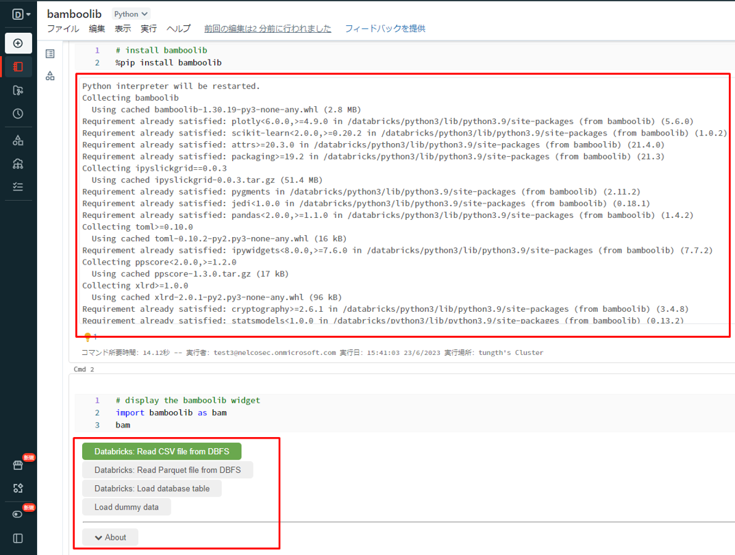Image resolution: width=735 pixels, height=555 pixels.
Task: Open the フィードバックを提供 link
Action: click(385, 29)
